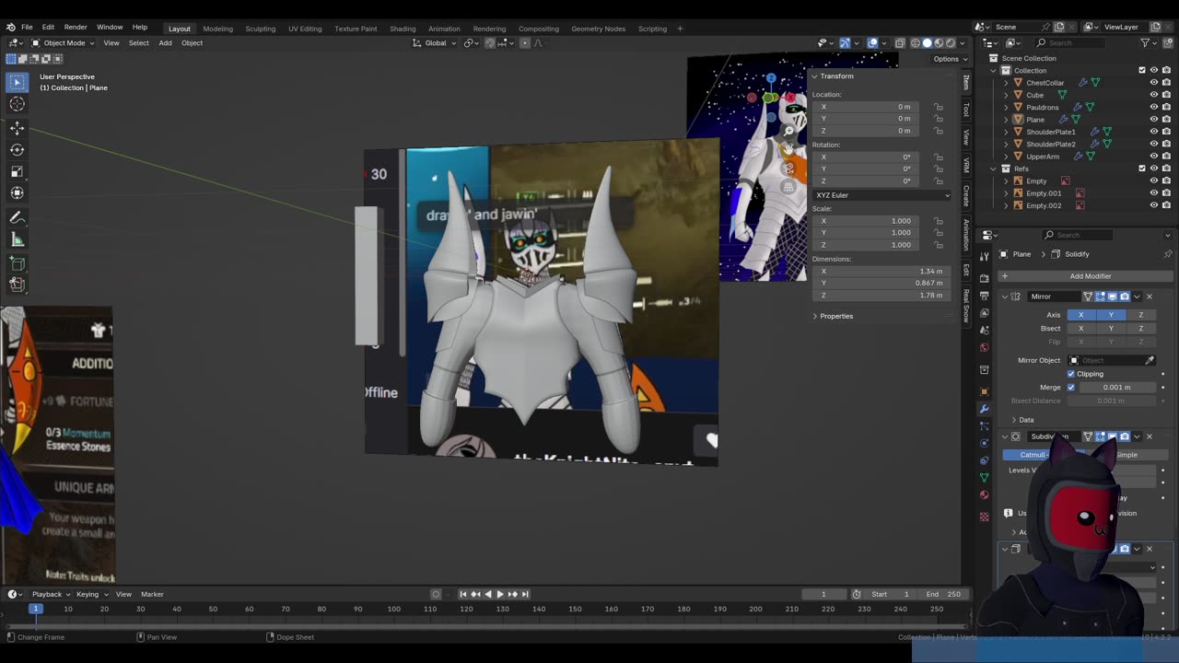The width and height of the screenshot is (1179, 663).
Task: Open the Physics properties tab icon
Action: tap(985, 444)
